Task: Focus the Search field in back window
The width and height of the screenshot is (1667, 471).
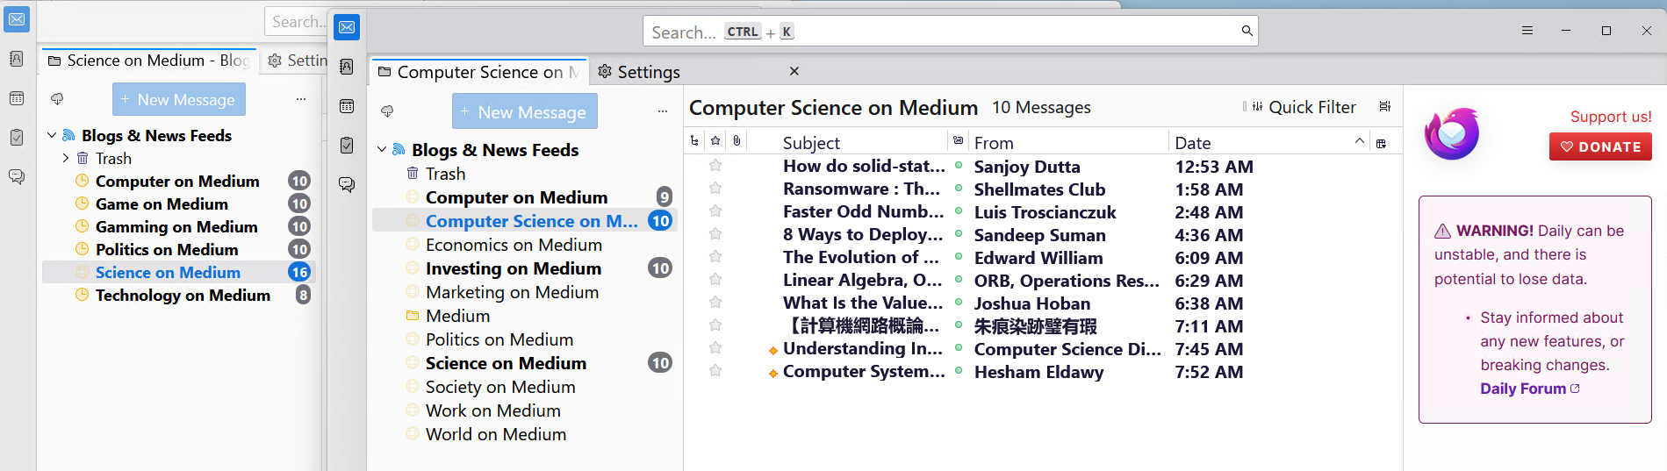Action: coord(297,21)
